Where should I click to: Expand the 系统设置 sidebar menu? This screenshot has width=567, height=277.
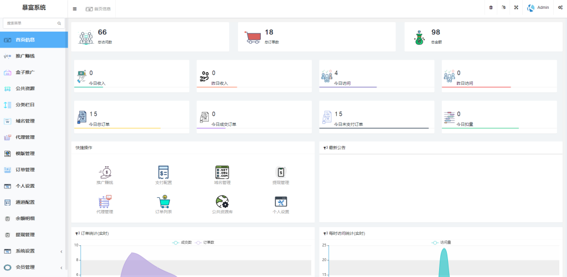(x=33, y=251)
